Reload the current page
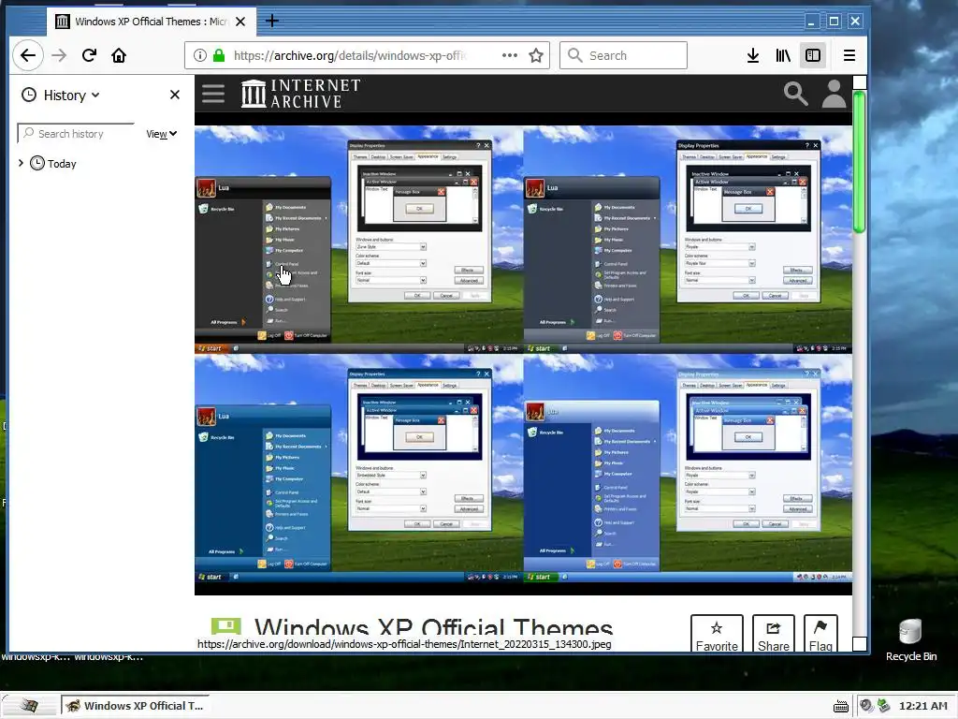This screenshot has height=719, width=958. pos(89,55)
